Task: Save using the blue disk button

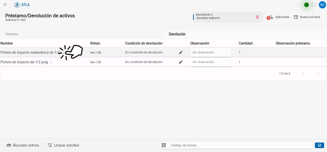Action: coord(319,145)
